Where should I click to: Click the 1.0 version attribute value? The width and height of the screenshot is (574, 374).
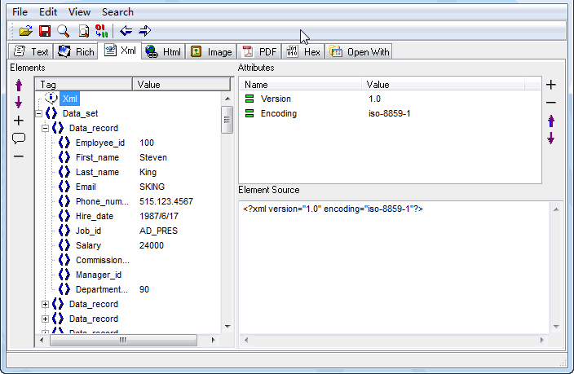tap(374, 99)
